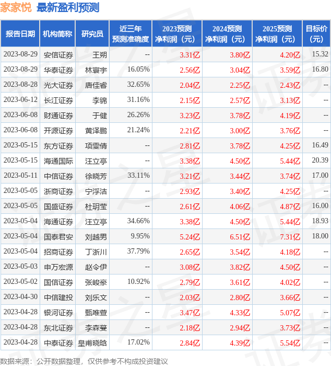Viewport: 331px width, 366px height.
Task: Select the 2024预测净利润 column header
Action: 227,33
